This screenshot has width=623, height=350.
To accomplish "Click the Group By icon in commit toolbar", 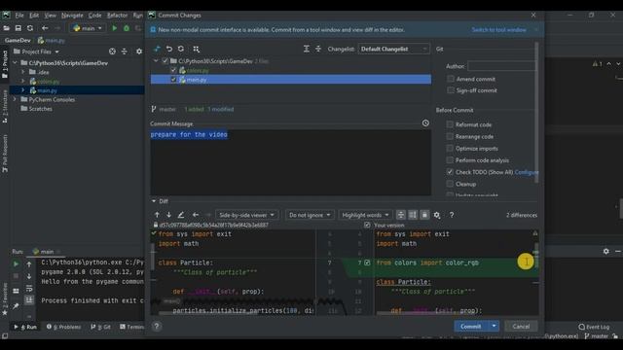I will pos(197,49).
